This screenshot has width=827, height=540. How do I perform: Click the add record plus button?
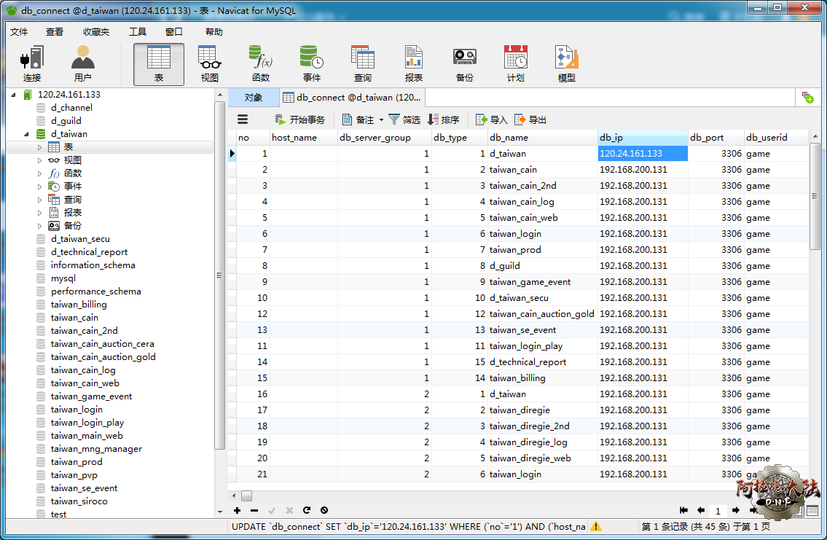[x=237, y=510]
